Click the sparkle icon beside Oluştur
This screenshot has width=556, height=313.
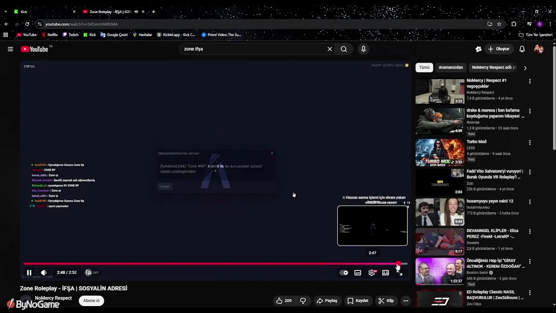[x=478, y=49]
